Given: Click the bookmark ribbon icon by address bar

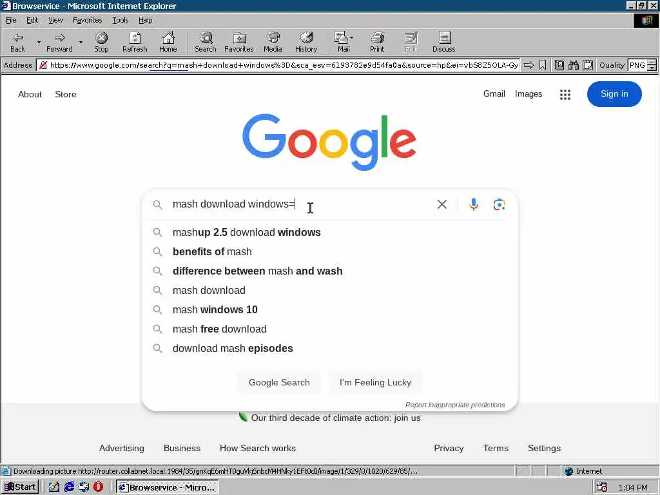Looking at the screenshot, I should coord(543,65).
